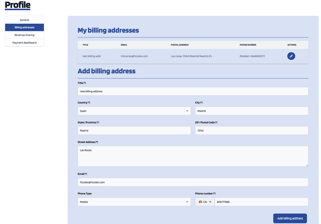
Task: Click the Phone number field with 666777888
Action: 261,202
